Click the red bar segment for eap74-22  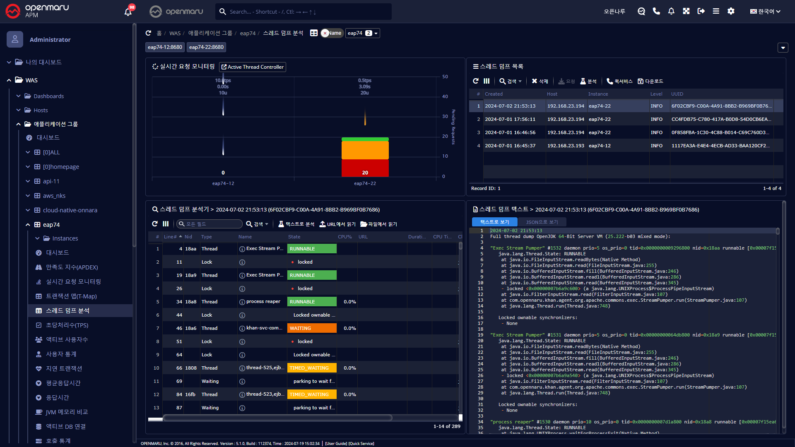pyautogui.click(x=365, y=168)
